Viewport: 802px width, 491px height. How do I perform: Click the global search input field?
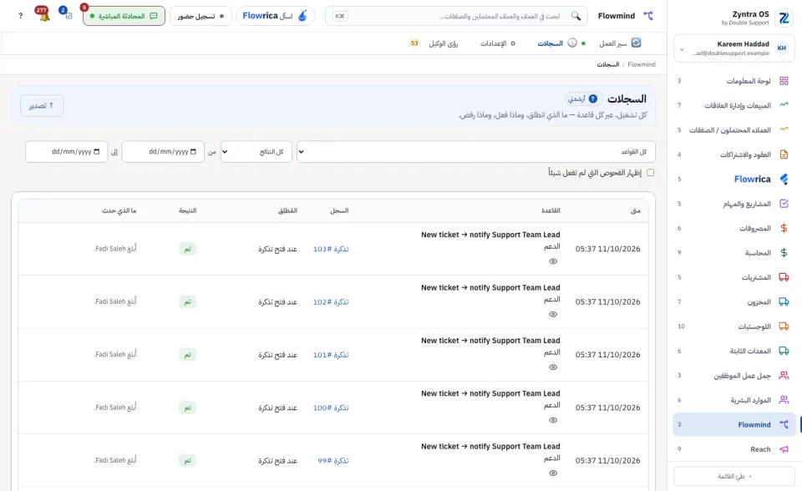click(x=455, y=16)
